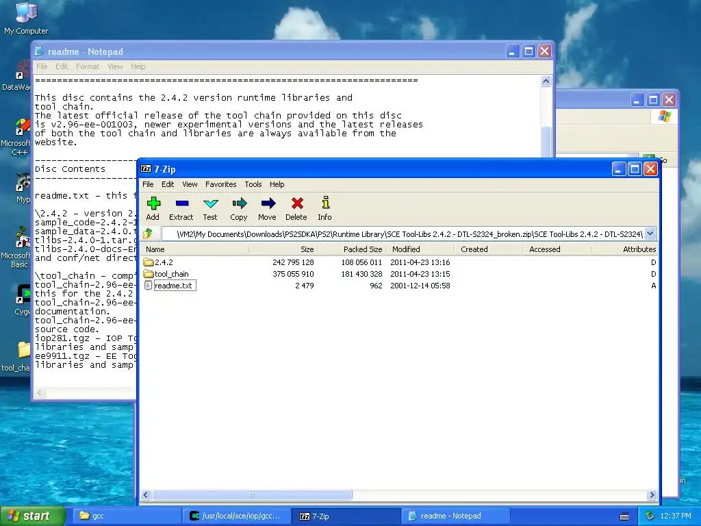Open the Help menu in Notepad
This screenshot has height=526, width=701.
[x=138, y=66]
